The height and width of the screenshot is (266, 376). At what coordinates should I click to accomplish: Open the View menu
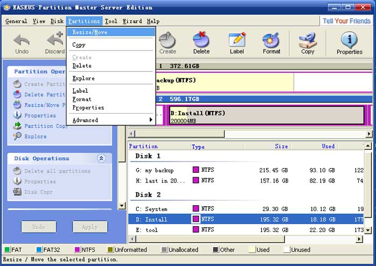[39, 21]
